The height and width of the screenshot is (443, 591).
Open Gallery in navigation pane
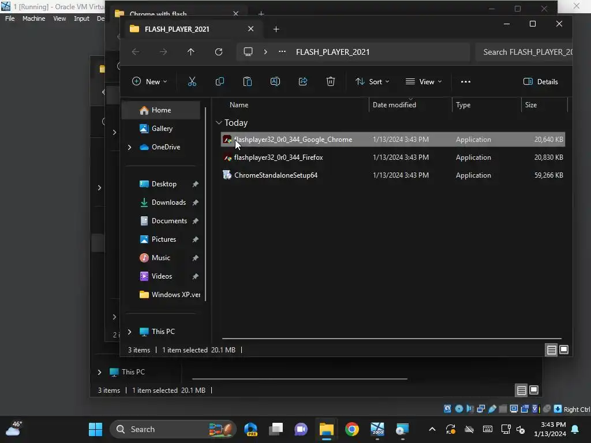(162, 129)
